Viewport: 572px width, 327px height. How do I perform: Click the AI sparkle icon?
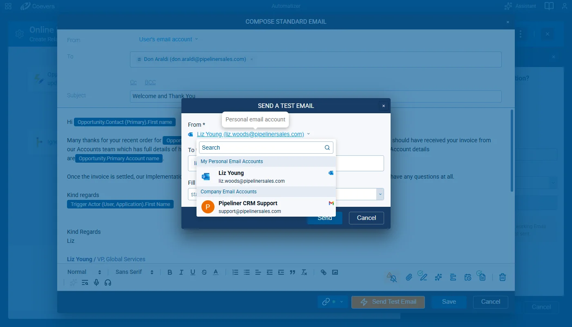tap(438, 277)
